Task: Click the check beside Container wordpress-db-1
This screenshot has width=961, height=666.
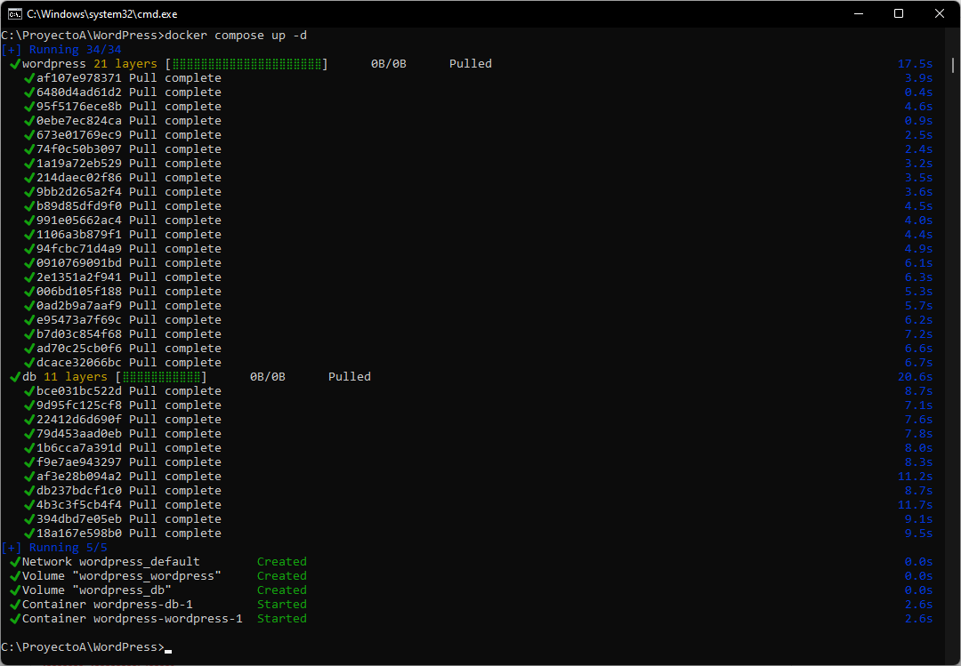Action: pyautogui.click(x=15, y=604)
